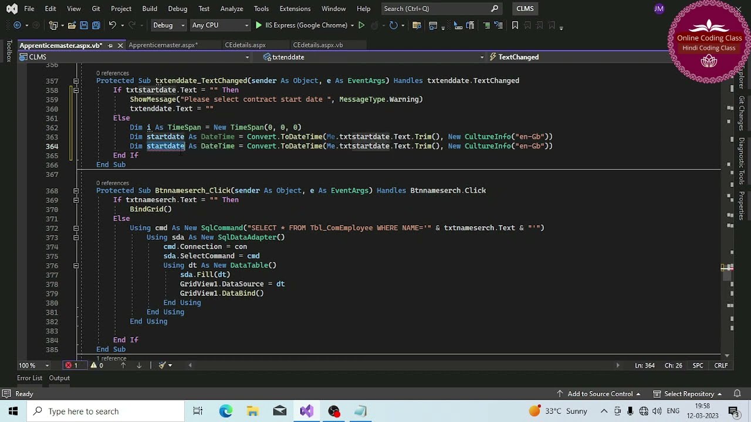Switch to Apprenticemaster.aspx tab
The height and width of the screenshot is (422, 751).
point(163,45)
